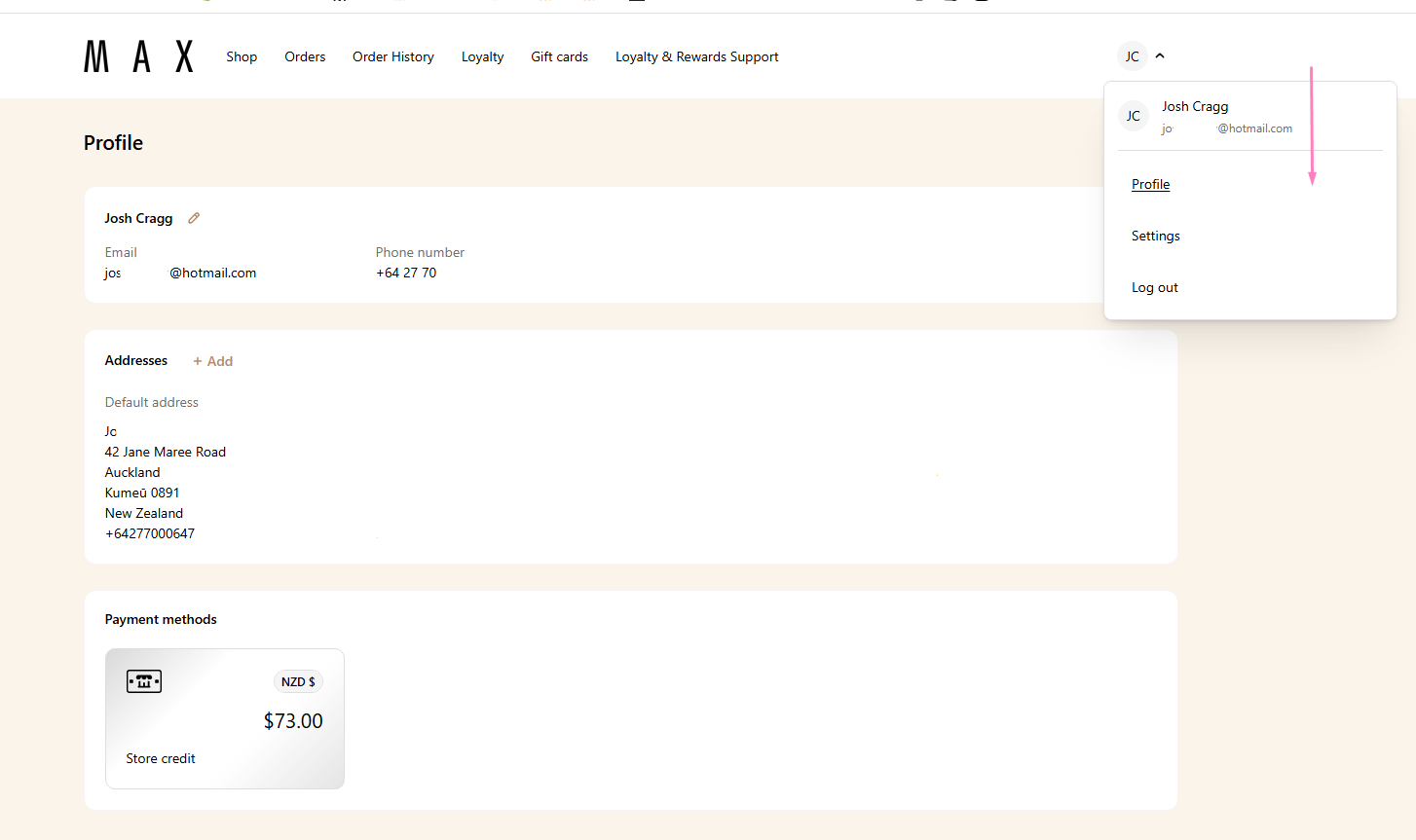This screenshot has width=1416, height=840.
Task: Click the store icon on credit card
Action: click(144, 681)
